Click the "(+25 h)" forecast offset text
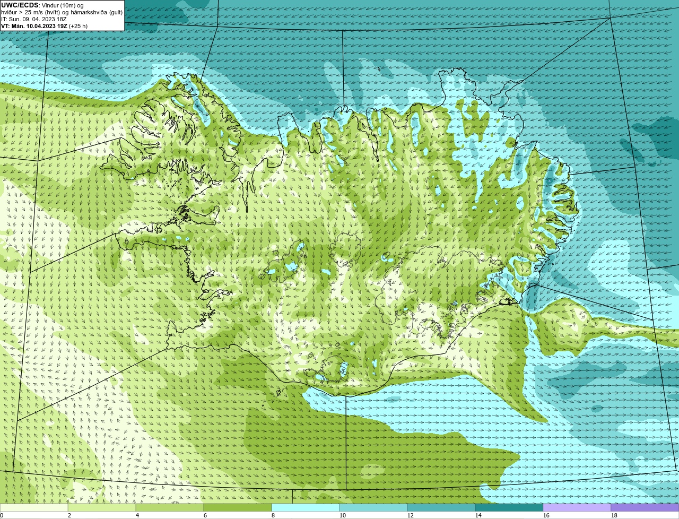This screenshot has height=519, width=679. click(x=79, y=26)
